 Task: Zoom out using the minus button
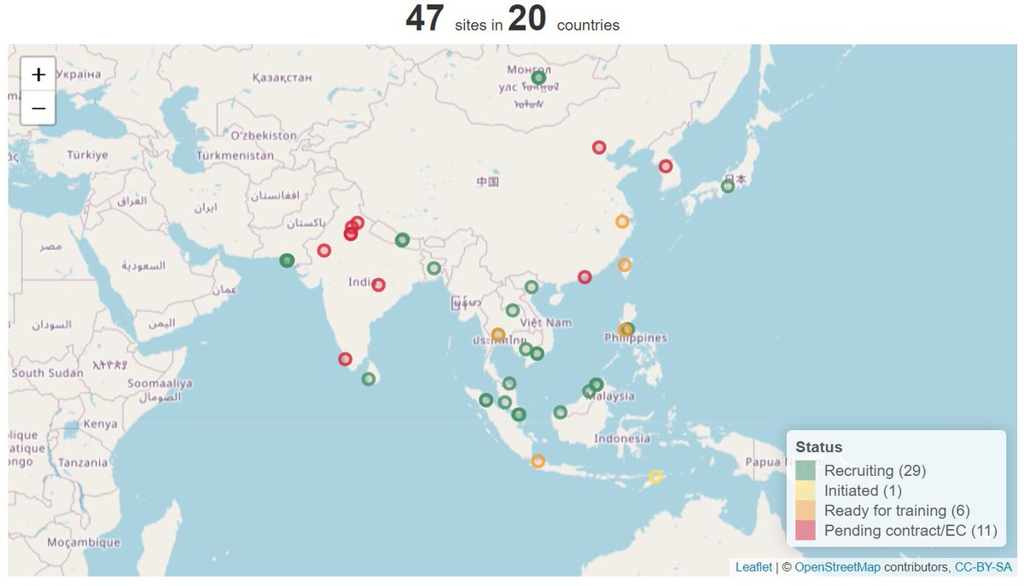[38, 108]
